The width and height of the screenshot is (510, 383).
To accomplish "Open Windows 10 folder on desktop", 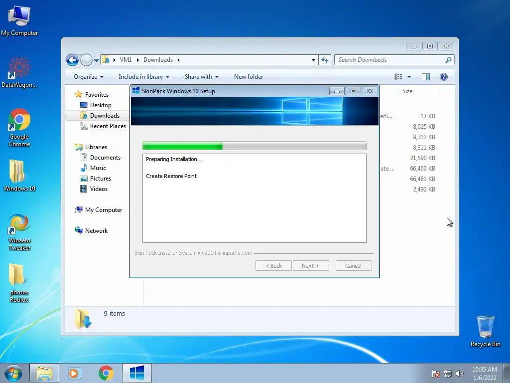I will pyautogui.click(x=19, y=175).
